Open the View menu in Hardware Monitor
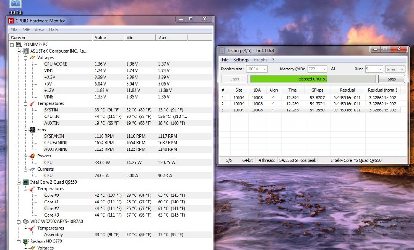 [x=39, y=30]
